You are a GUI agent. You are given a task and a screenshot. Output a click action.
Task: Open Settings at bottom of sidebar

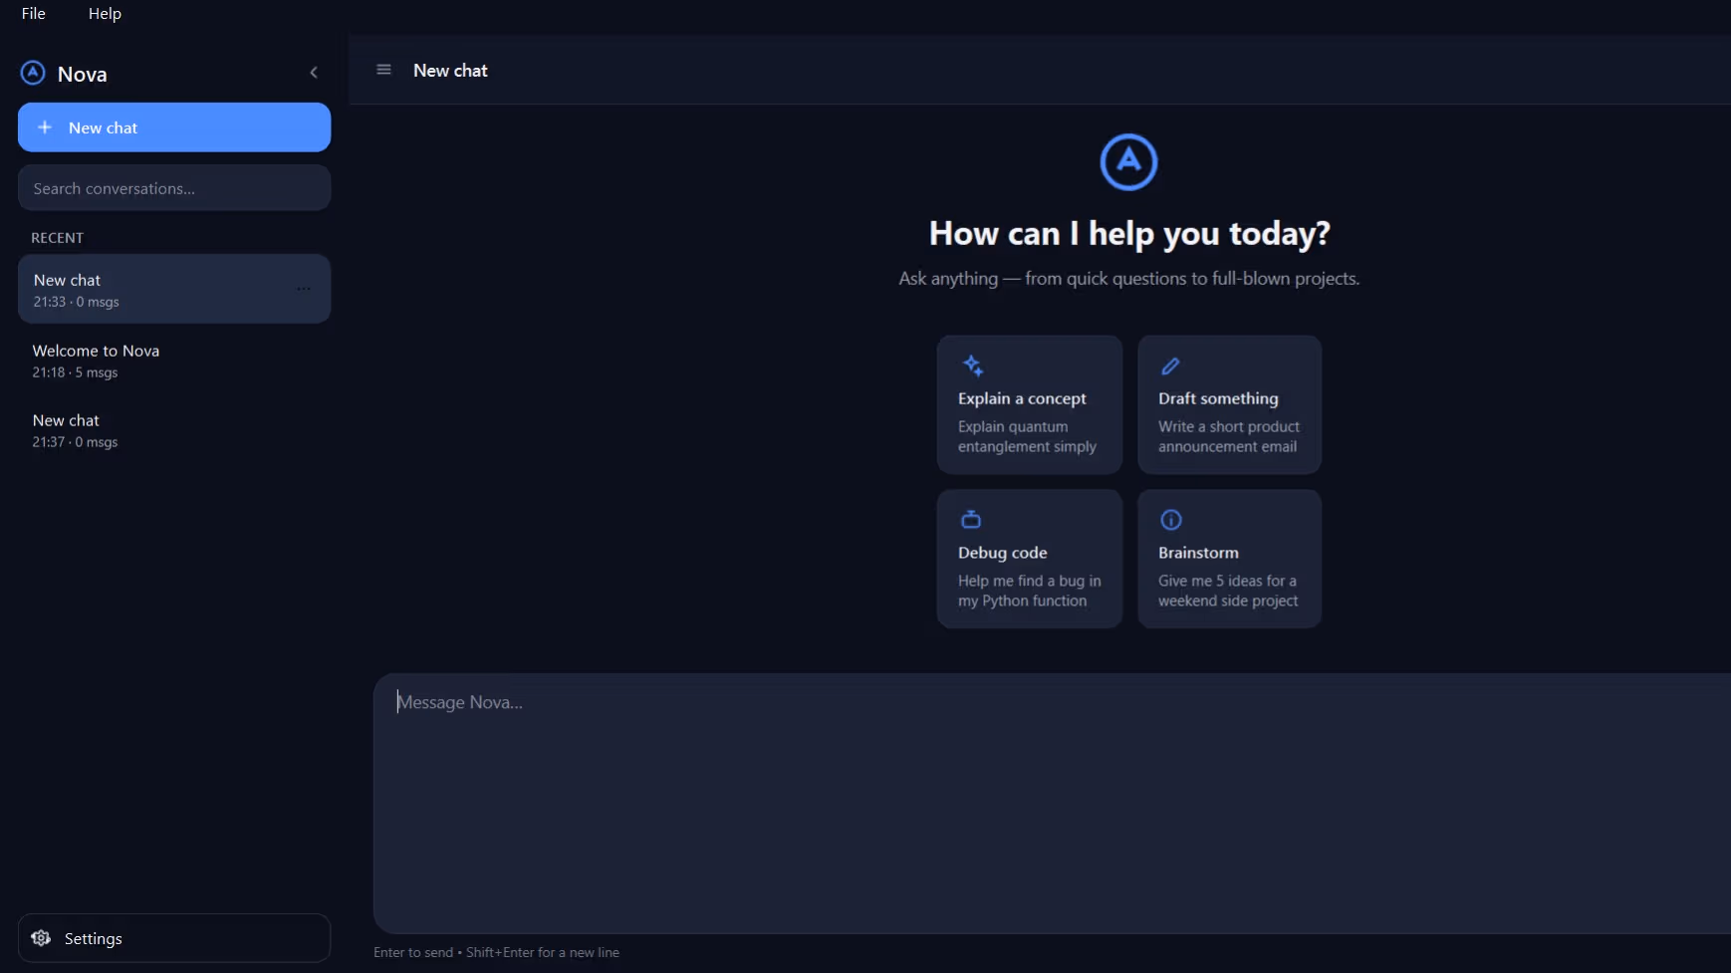click(174, 938)
